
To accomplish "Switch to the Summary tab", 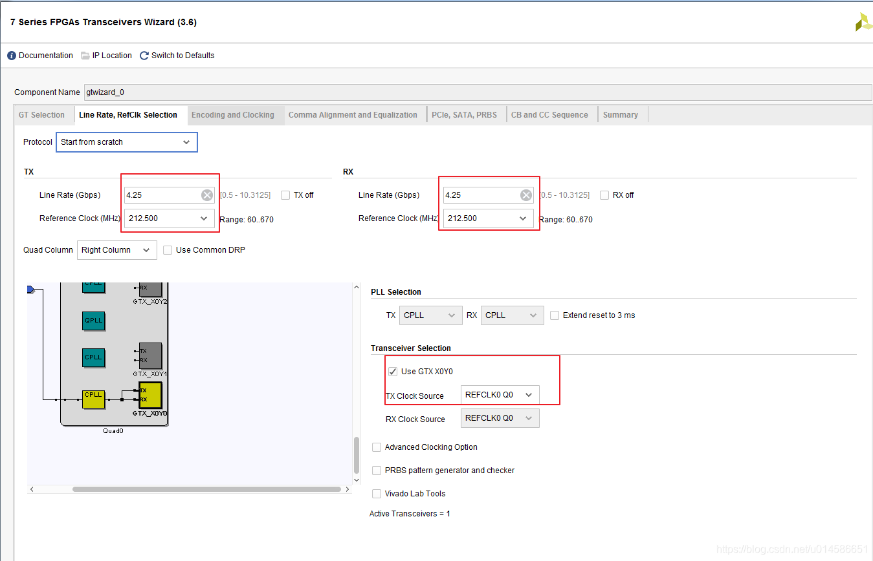I will (x=621, y=115).
